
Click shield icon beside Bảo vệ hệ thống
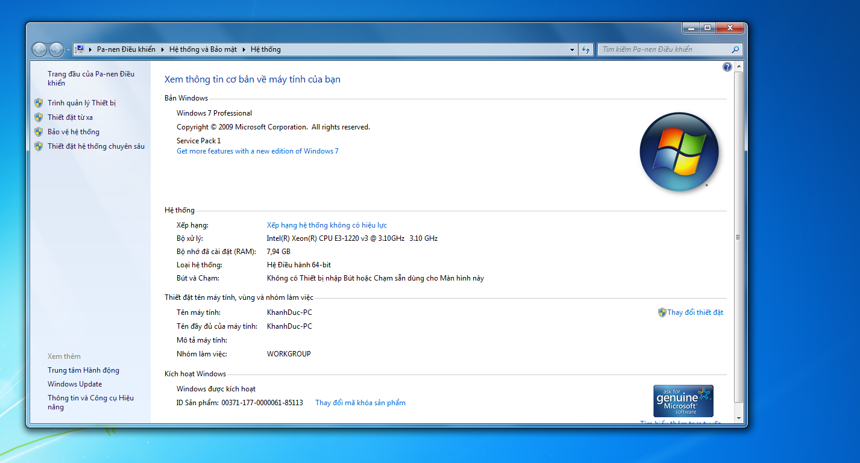coord(39,132)
